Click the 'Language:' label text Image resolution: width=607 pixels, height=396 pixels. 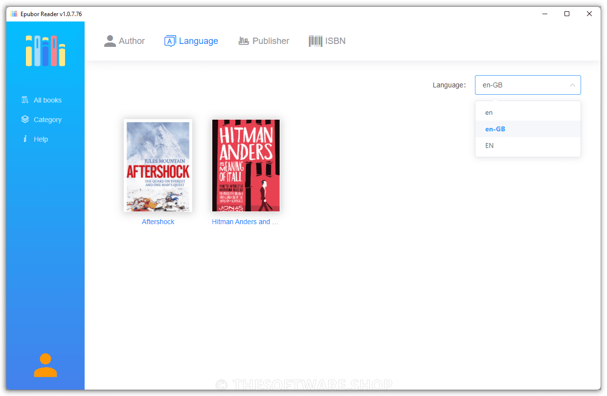(x=449, y=85)
